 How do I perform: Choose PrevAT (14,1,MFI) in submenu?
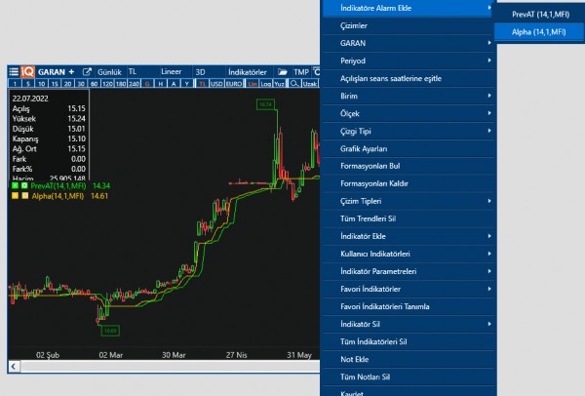point(540,15)
